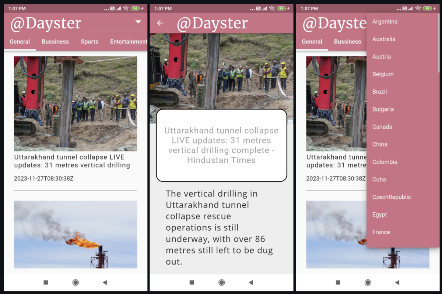Select the Bussiness category tab
This screenshot has width=442, height=294.
[55, 42]
